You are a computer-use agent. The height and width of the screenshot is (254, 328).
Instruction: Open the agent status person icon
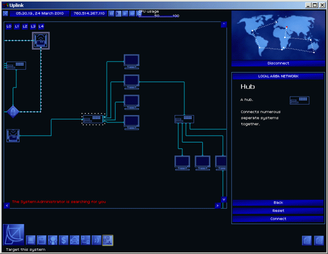[53, 240]
